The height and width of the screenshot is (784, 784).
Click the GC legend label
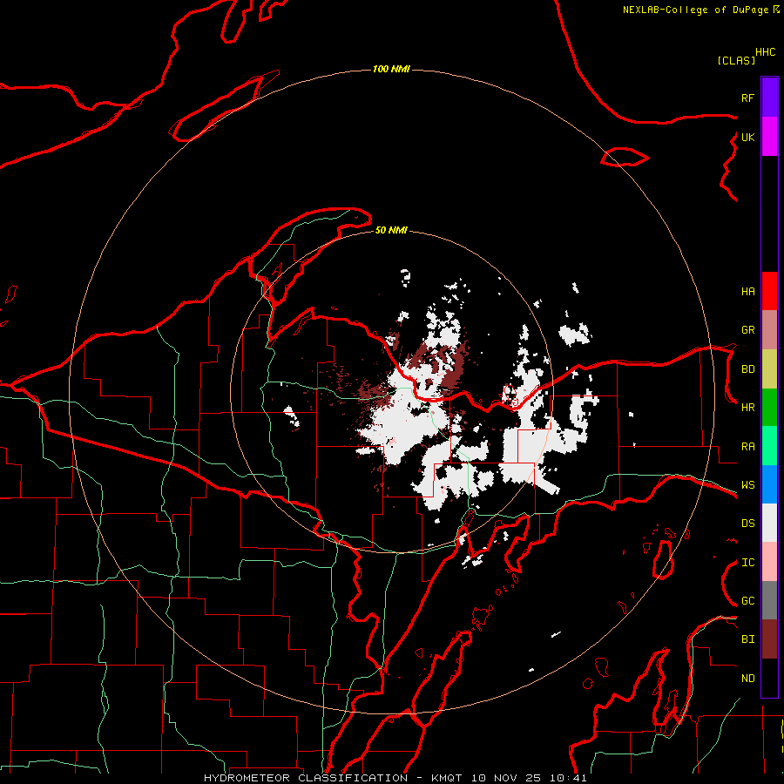pyautogui.click(x=747, y=601)
